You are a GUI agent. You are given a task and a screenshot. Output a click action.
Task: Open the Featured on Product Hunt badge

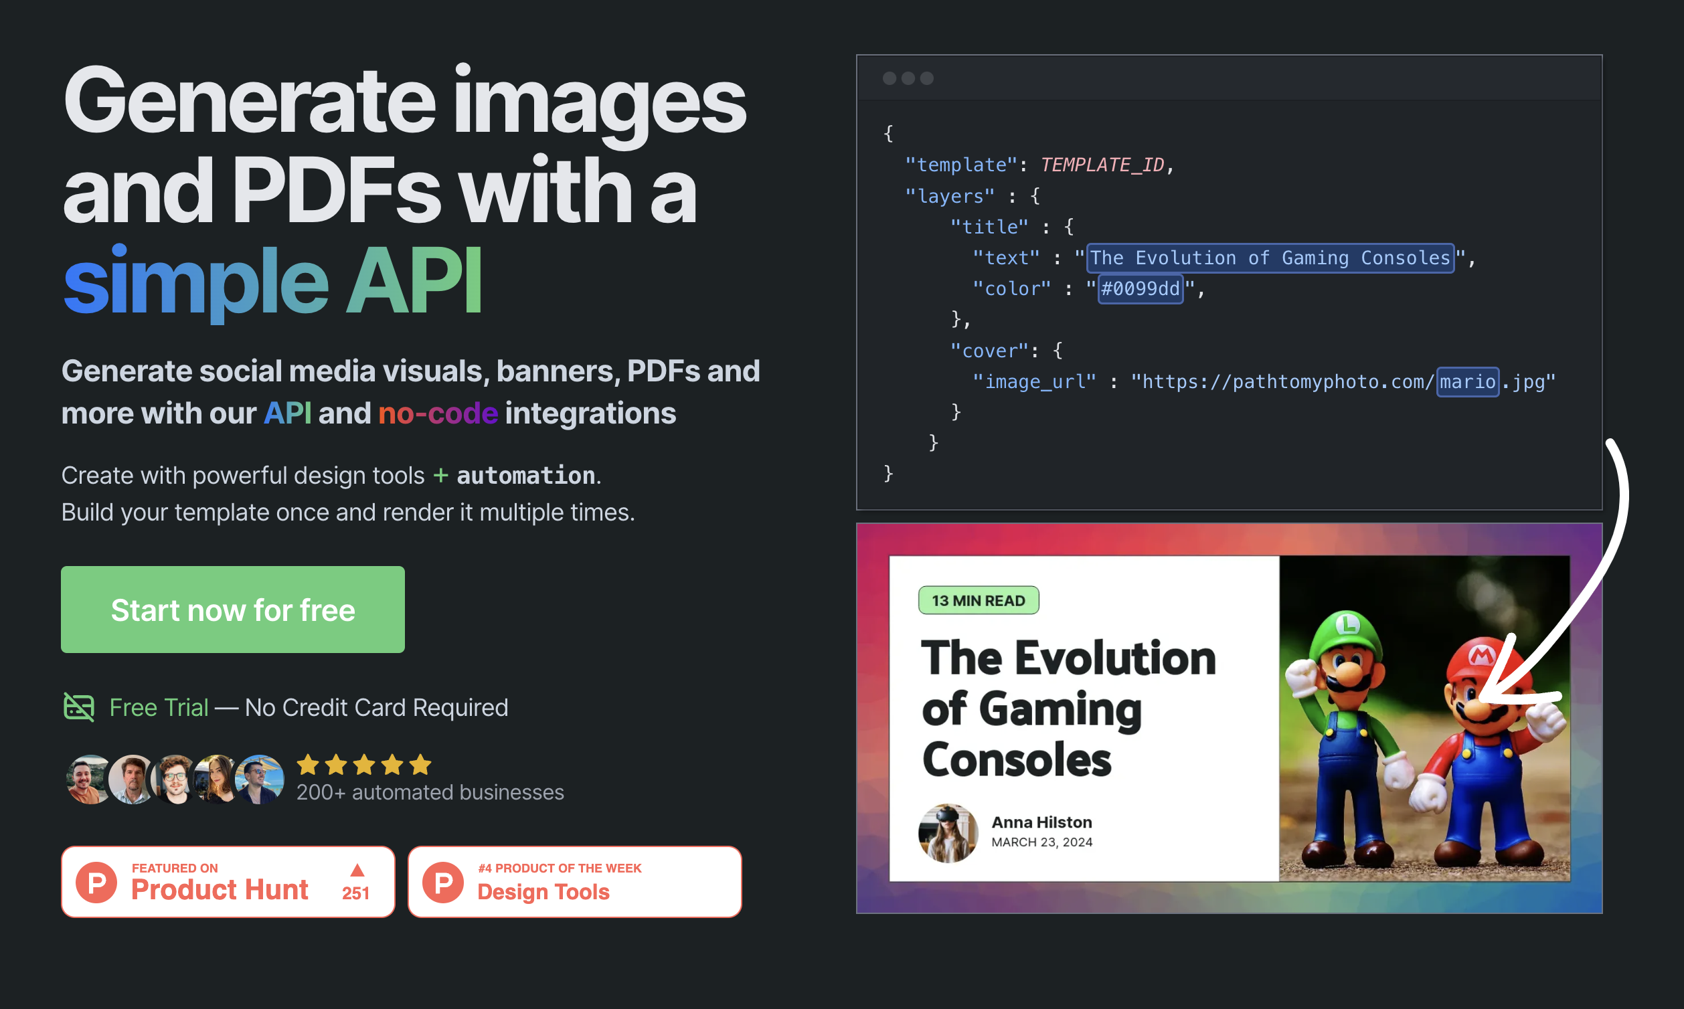(x=228, y=882)
